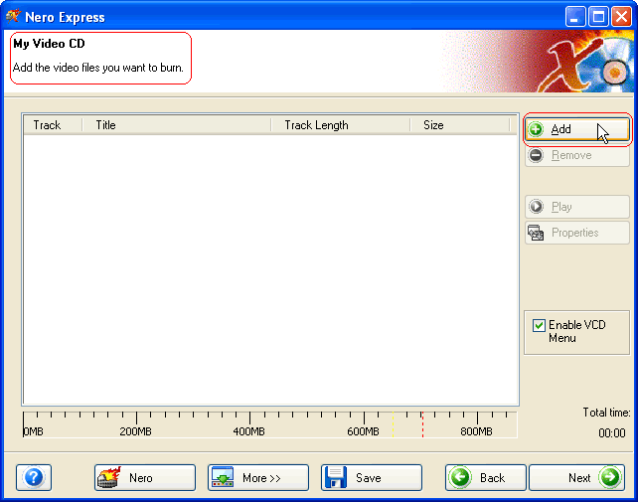Click the Nero Express title bar icon
The height and width of the screenshot is (502, 638).
point(13,17)
